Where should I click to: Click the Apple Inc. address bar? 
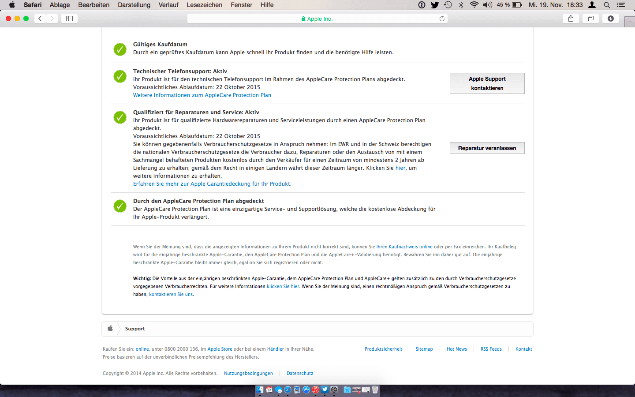pyautogui.click(x=317, y=19)
